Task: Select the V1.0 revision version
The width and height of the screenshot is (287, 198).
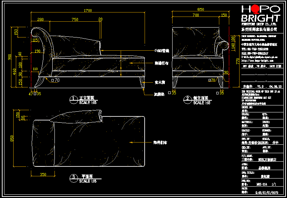Action: click(x=260, y=87)
